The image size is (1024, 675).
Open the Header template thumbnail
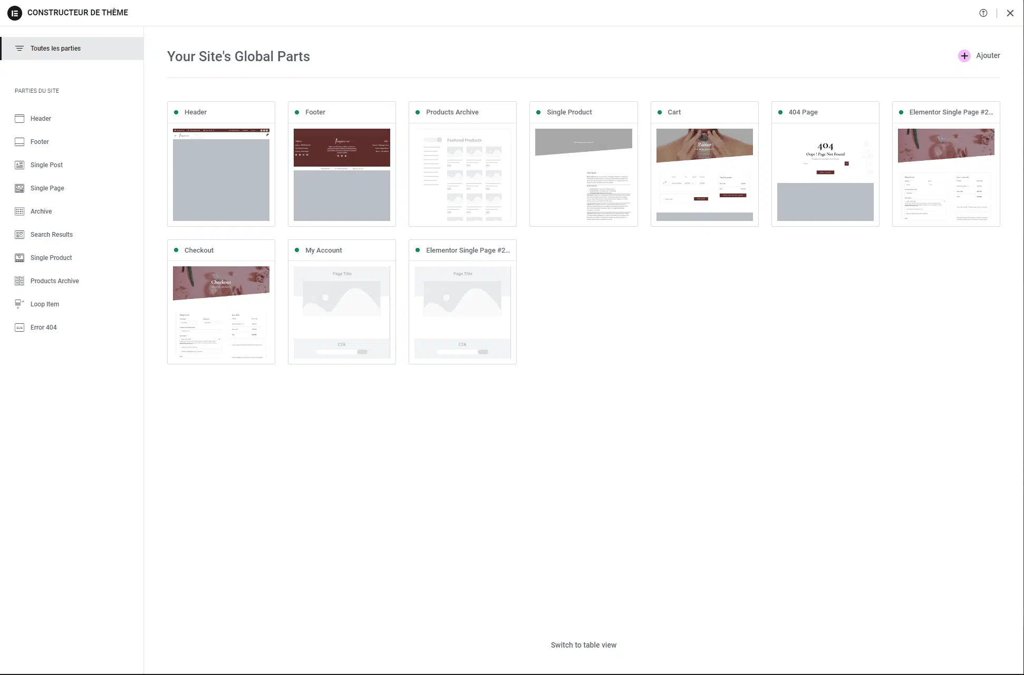[x=221, y=175]
